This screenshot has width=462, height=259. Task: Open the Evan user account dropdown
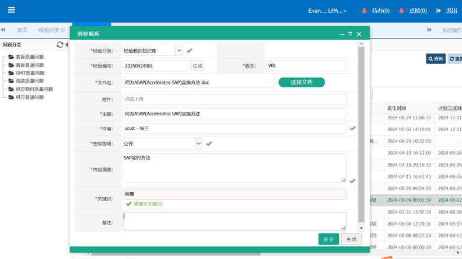point(327,11)
